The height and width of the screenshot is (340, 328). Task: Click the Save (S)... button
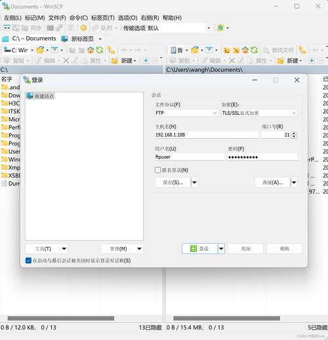173,182
